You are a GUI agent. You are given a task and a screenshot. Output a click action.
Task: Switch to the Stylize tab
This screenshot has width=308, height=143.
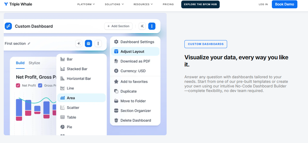[x=34, y=63]
